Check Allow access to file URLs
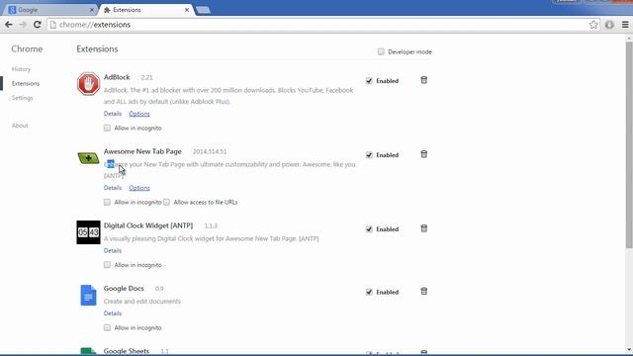 pyautogui.click(x=167, y=202)
